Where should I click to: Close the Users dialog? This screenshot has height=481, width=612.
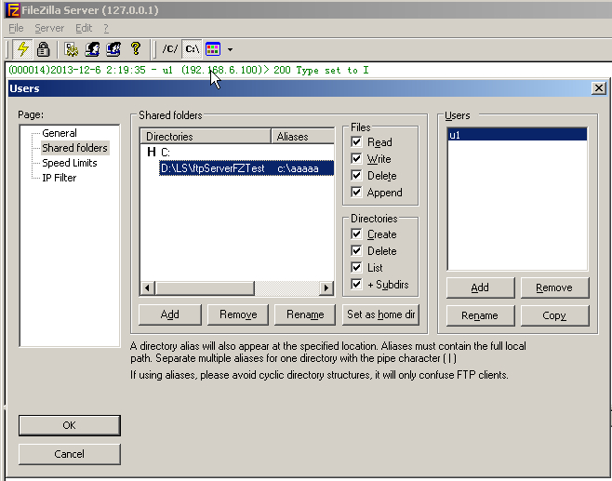(x=599, y=88)
